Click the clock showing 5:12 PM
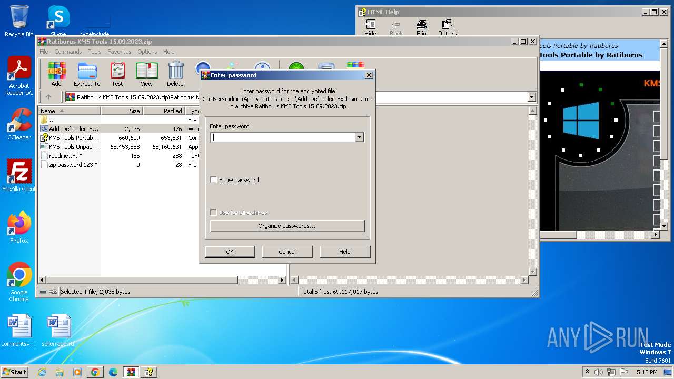The image size is (674, 379). point(646,372)
